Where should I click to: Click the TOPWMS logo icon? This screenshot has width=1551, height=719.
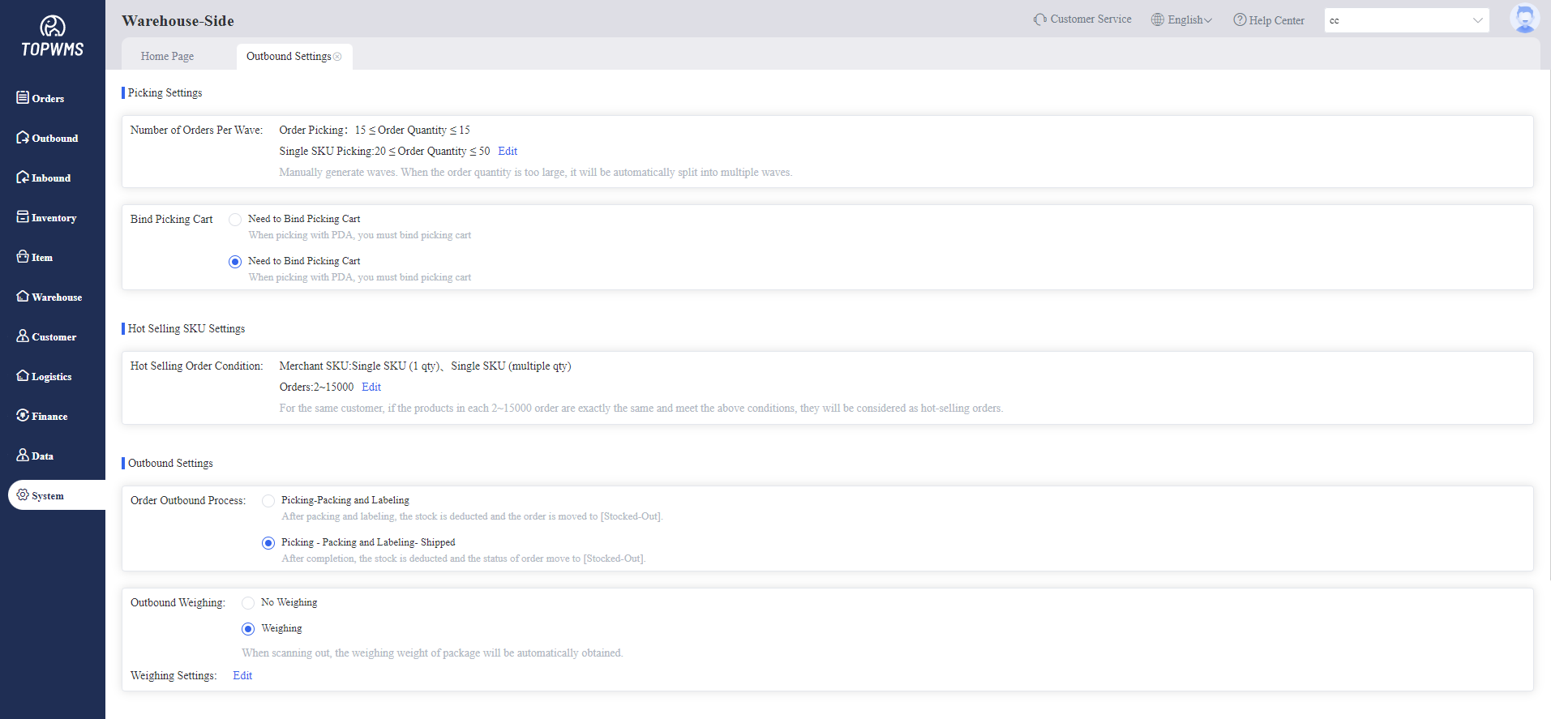(x=52, y=27)
